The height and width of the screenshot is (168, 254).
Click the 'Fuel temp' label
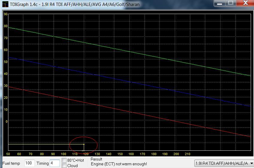11,163
